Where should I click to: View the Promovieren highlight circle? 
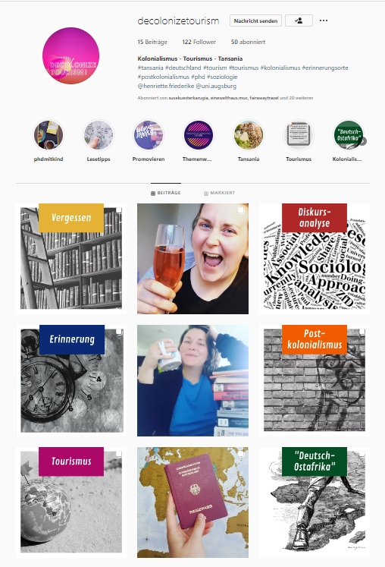point(149,135)
